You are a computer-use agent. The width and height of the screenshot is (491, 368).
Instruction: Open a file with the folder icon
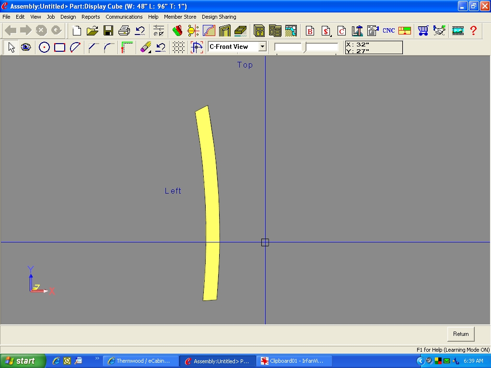tap(93, 31)
